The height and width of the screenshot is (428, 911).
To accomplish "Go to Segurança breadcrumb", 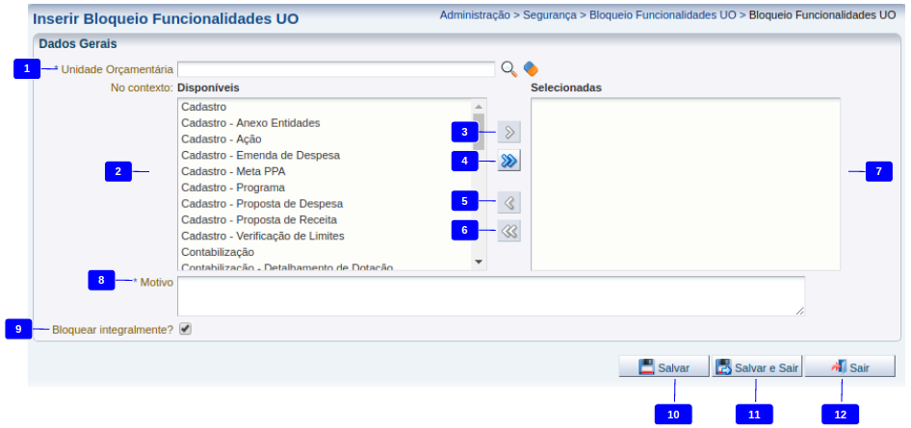I will [x=550, y=15].
